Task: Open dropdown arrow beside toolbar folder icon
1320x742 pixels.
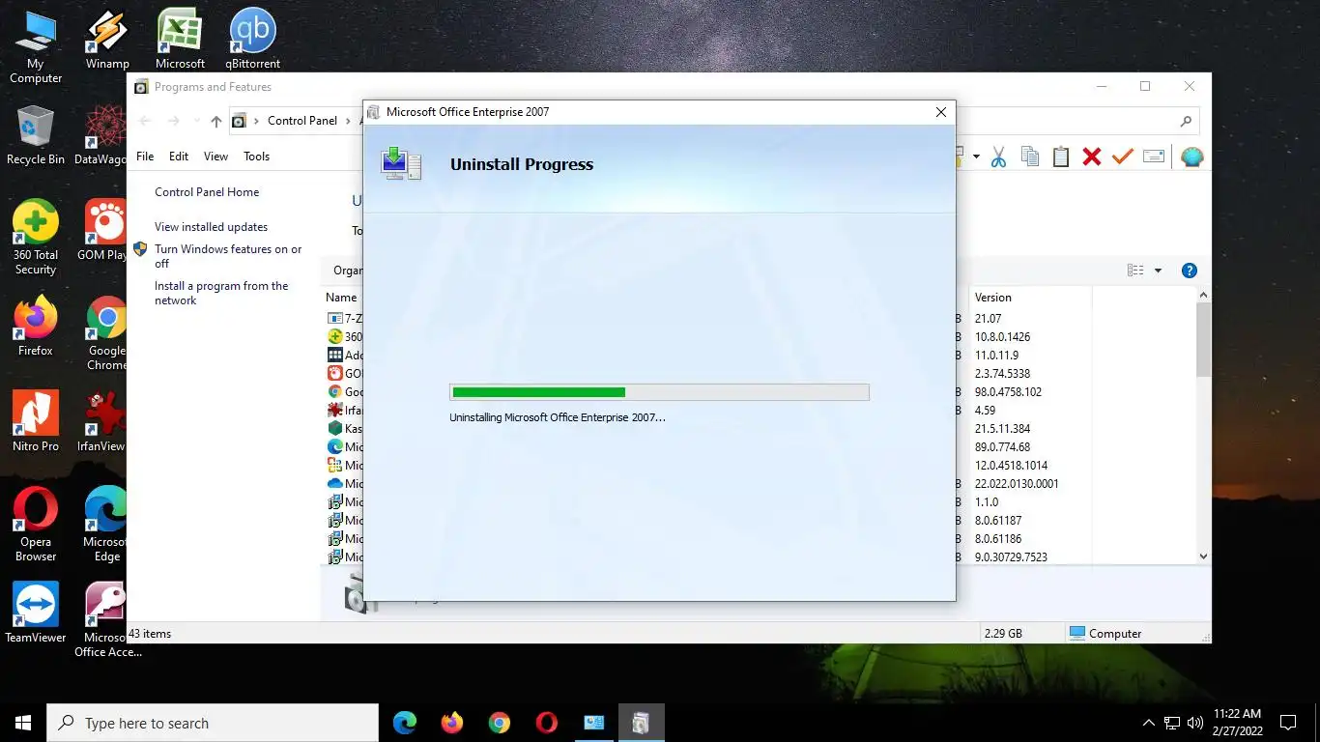Action: [976, 157]
